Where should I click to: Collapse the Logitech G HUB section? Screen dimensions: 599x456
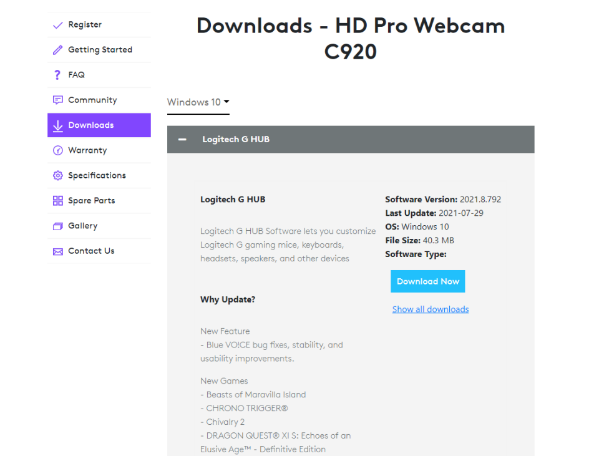[x=182, y=140]
